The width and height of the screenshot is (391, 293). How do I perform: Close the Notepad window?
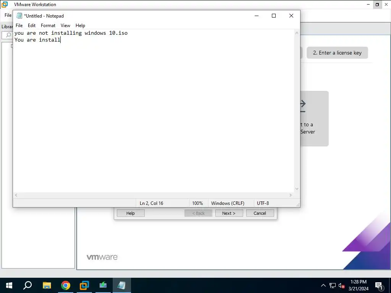[x=291, y=16]
